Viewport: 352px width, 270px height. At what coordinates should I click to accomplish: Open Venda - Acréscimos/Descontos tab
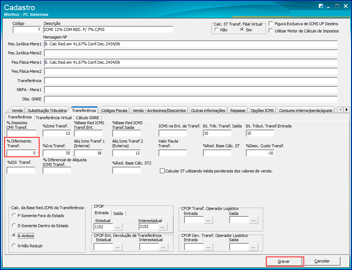[159, 111]
